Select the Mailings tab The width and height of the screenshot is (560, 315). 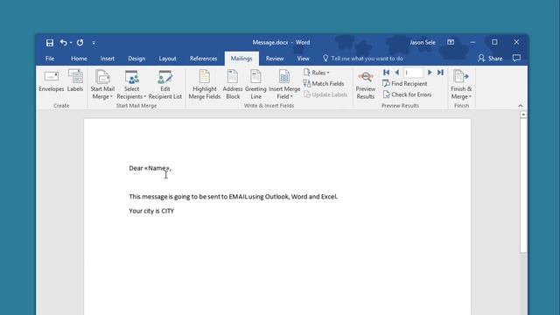(x=241, y=59)
